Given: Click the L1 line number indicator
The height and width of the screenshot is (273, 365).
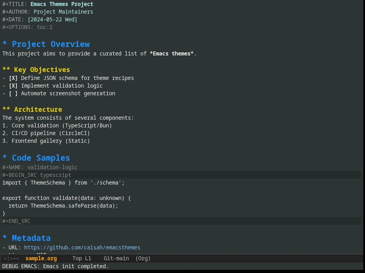Looking at the screenshot, I should pos(88,258).
